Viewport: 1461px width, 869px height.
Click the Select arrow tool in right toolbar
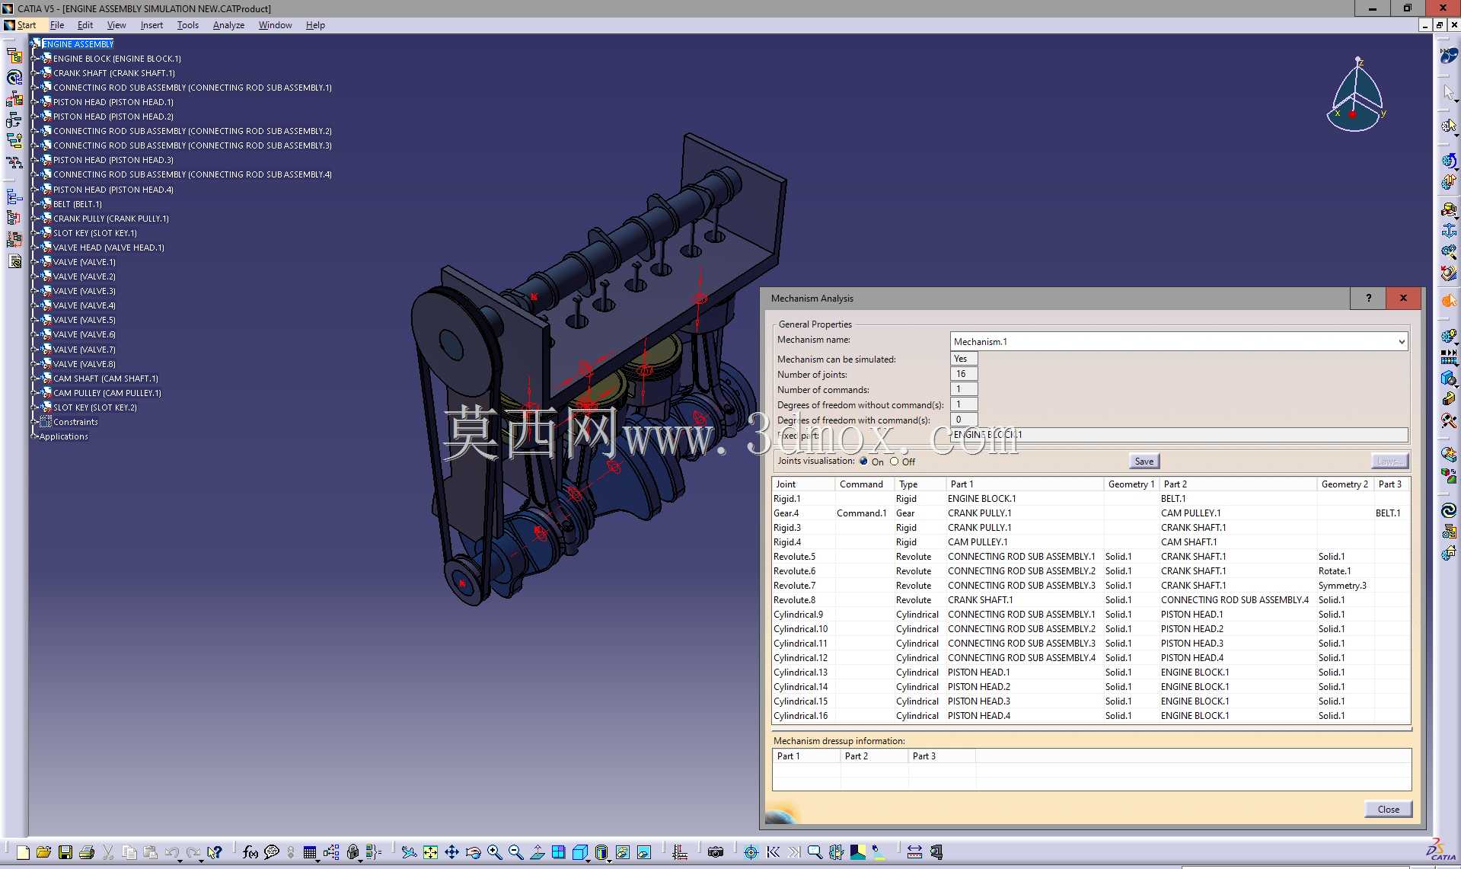click(x=1448, y=91)
